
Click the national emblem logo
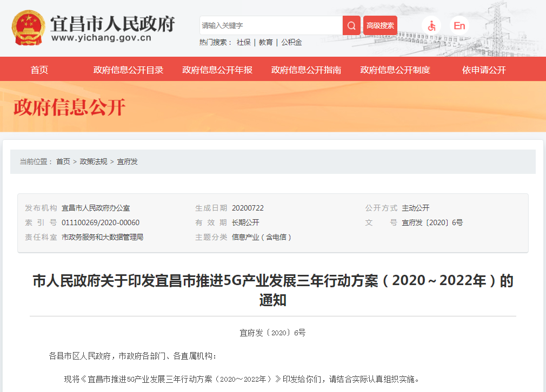[x=29, y=28]
